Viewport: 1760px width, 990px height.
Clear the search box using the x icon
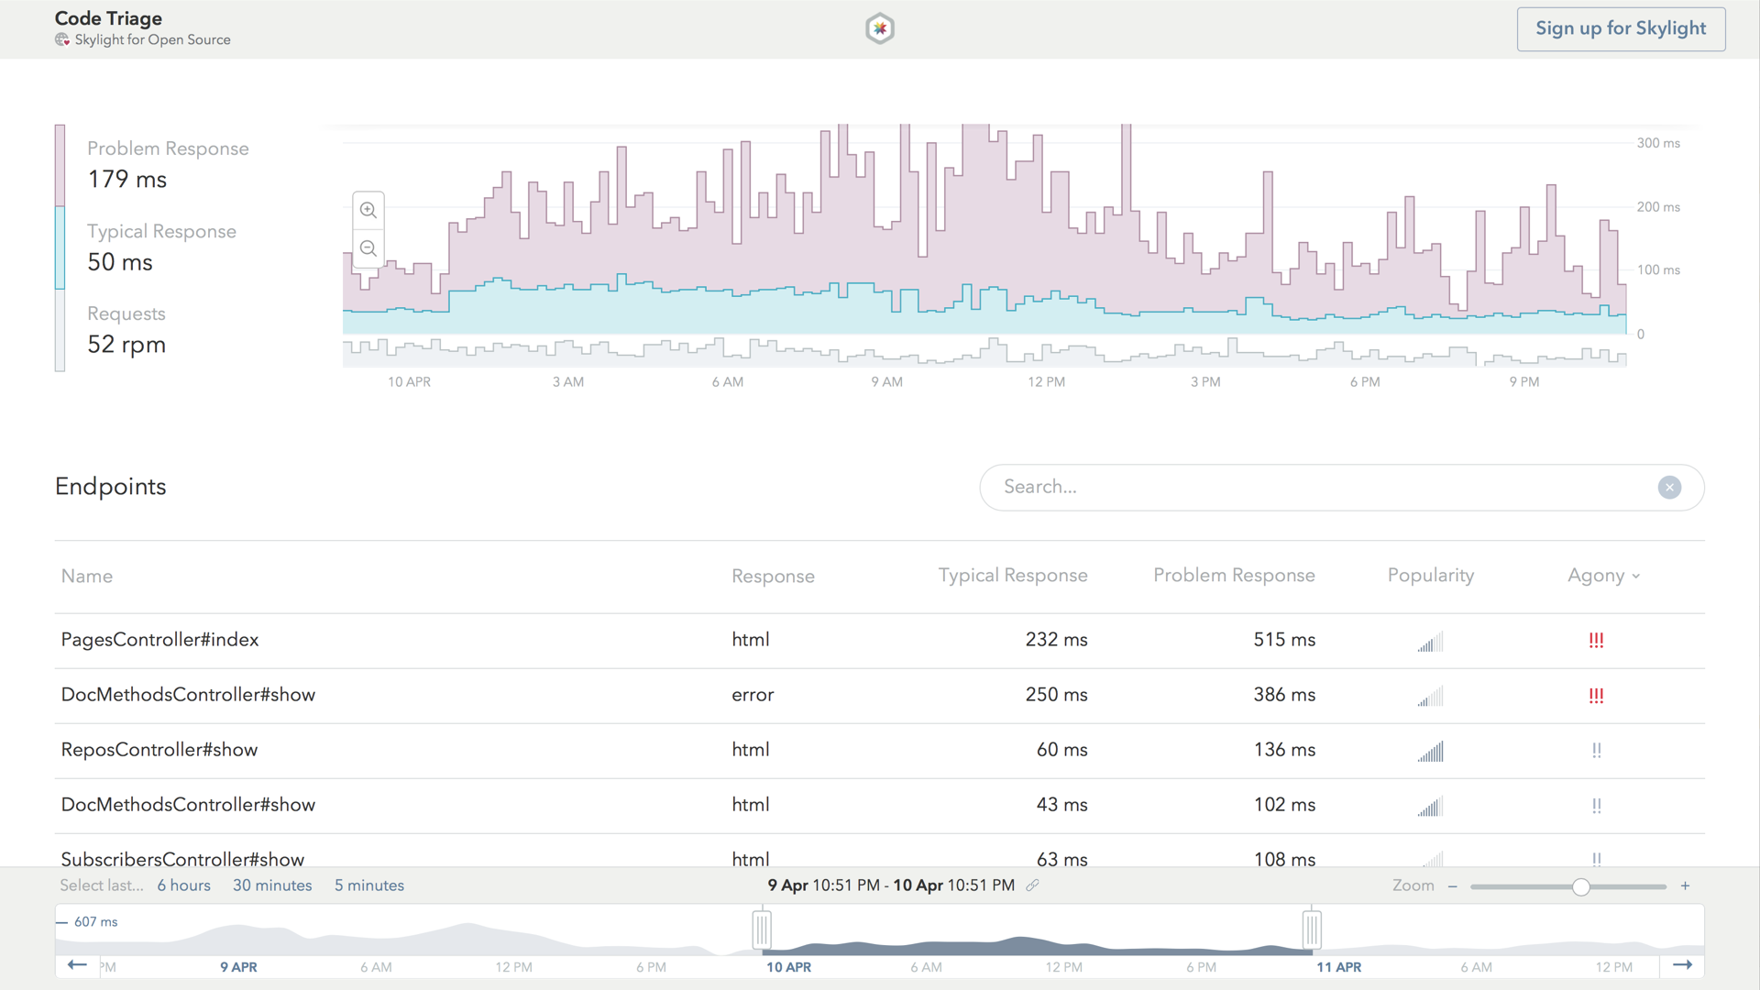(x=1669, y=487)
